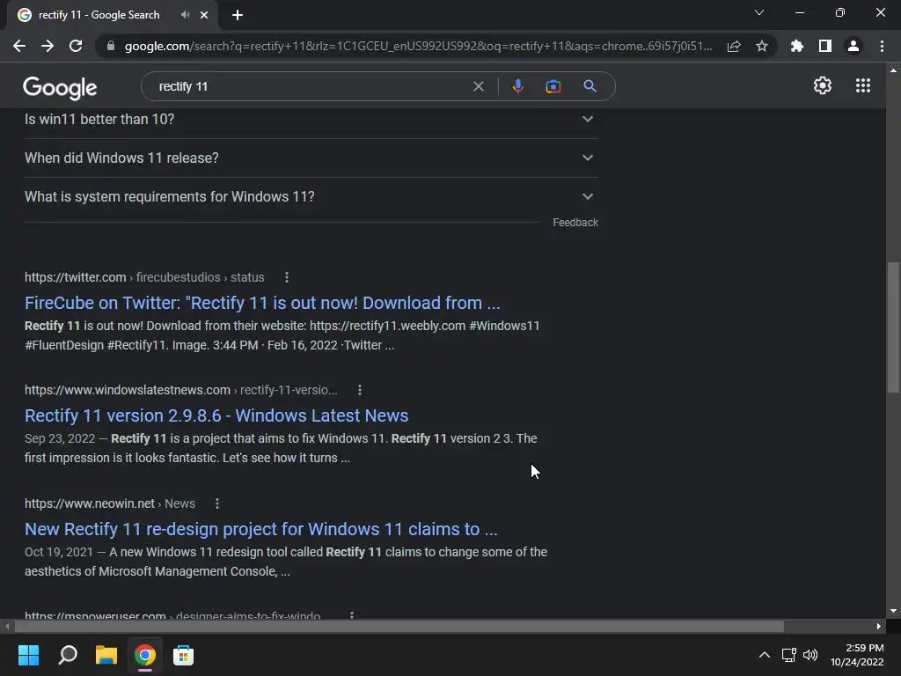Image resolution: width=901 pixels, height=676 pixels.
Task: Search tabs chevron in title bar
Action: point(759,12)
